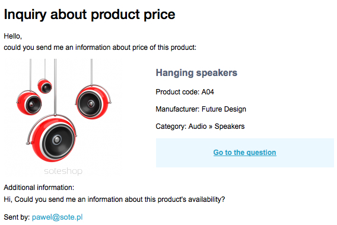Viewport: 337px width, 225px height.
Task: Select the large bottom red speaker
Action: [52, 139]
